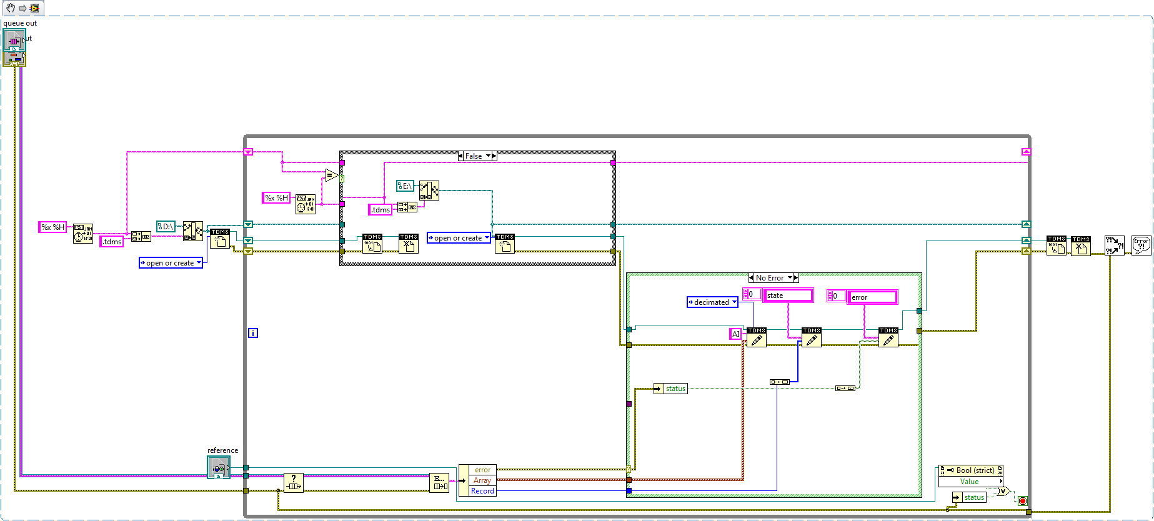Click the TDMS Write node under error
The image size is (1154, 521).
tap(888, 337)
